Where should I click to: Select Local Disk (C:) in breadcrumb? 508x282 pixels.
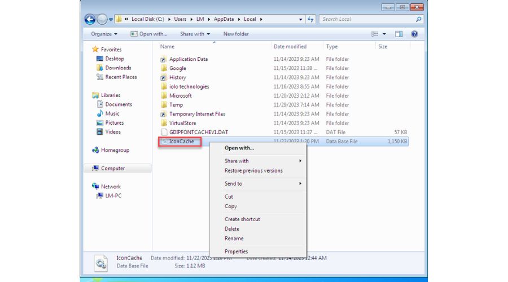click(148, 19)
